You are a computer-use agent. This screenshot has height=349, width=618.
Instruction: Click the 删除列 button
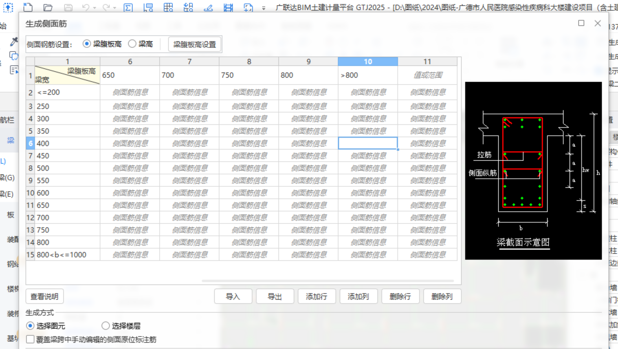442,296
